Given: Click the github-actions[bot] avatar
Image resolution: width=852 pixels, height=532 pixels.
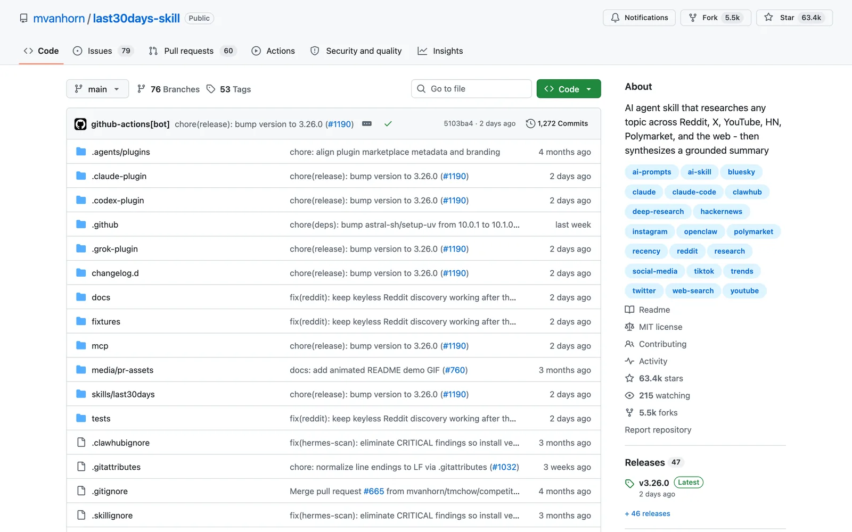Looking at the screenshot, I should [x=80, y=124].
